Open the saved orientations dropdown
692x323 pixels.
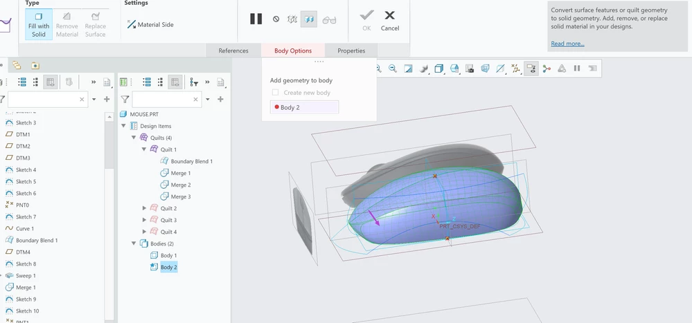tap(454, 68)
